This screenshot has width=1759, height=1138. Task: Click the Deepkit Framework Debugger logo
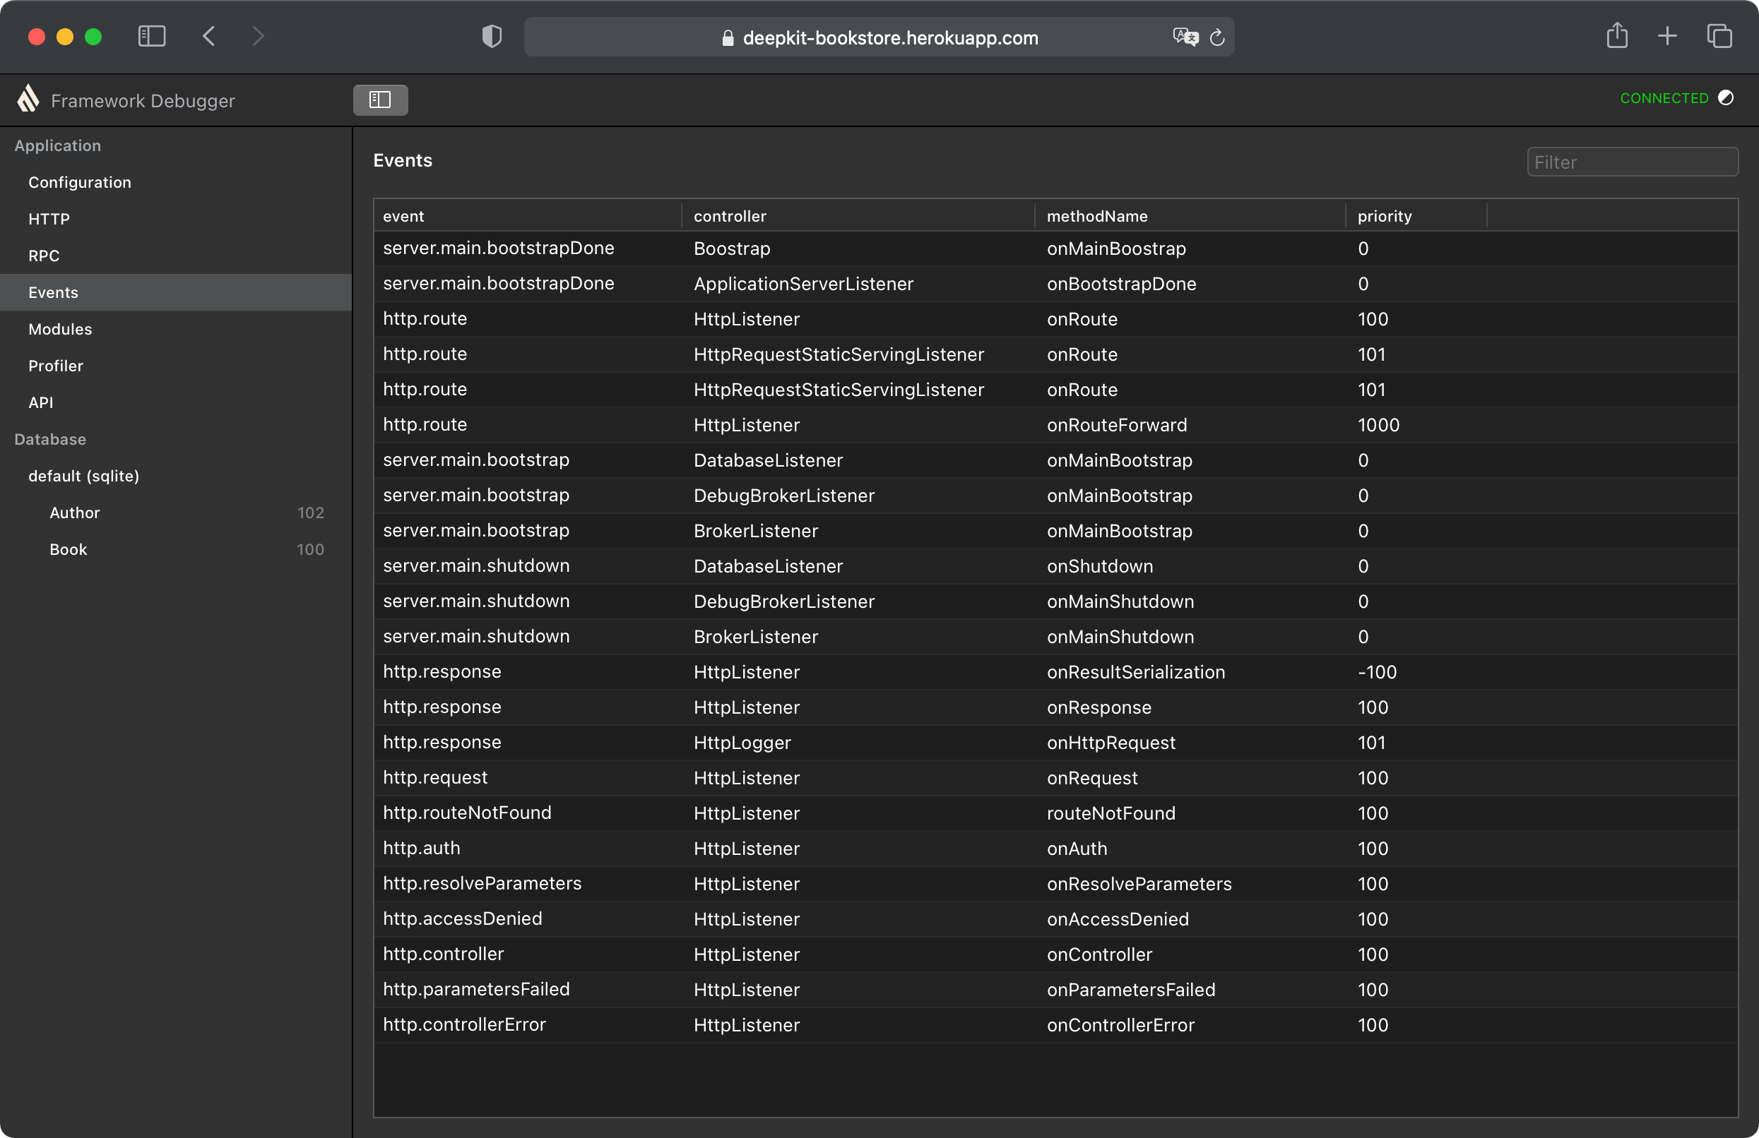[x=28, y=99]
